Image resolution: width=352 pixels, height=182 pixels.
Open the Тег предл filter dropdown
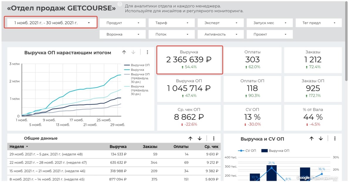(319, 23)
